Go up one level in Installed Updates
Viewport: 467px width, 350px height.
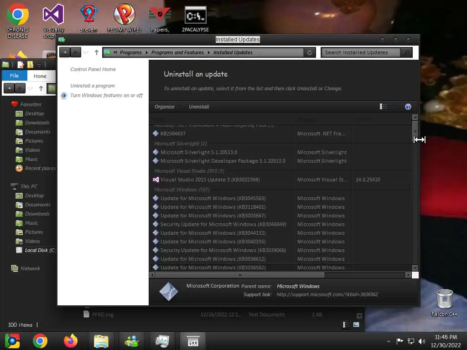tap(97, 52)
